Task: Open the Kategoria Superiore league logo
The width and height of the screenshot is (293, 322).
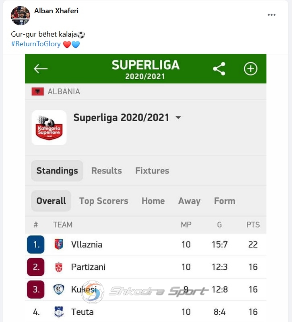Action: pyautogui.click(x=49, y=128)
